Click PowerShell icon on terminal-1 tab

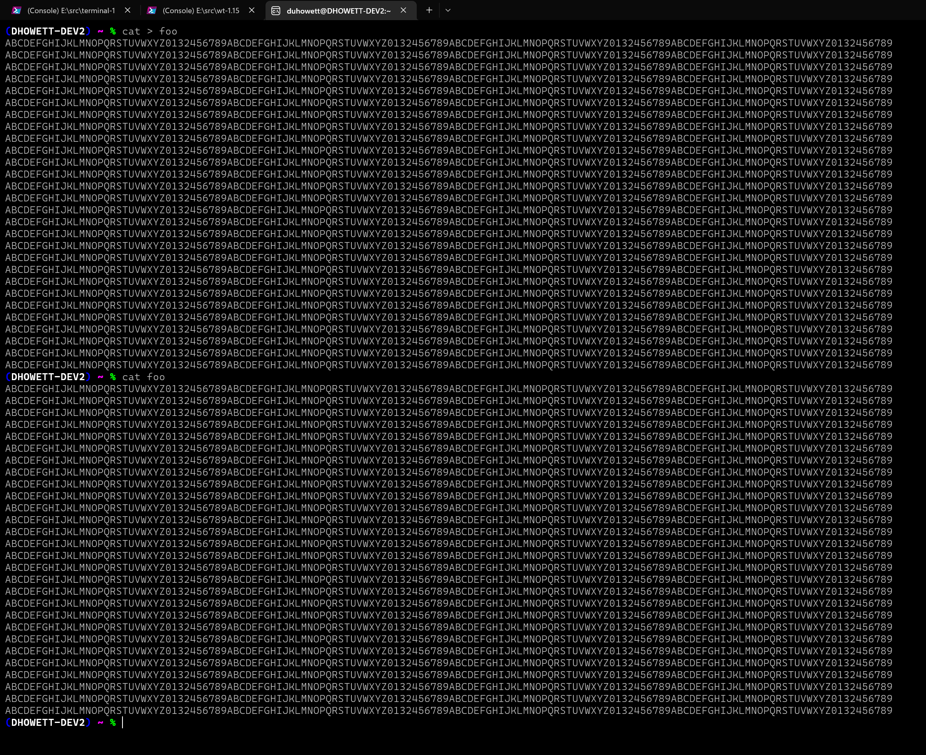pos(16,10)
